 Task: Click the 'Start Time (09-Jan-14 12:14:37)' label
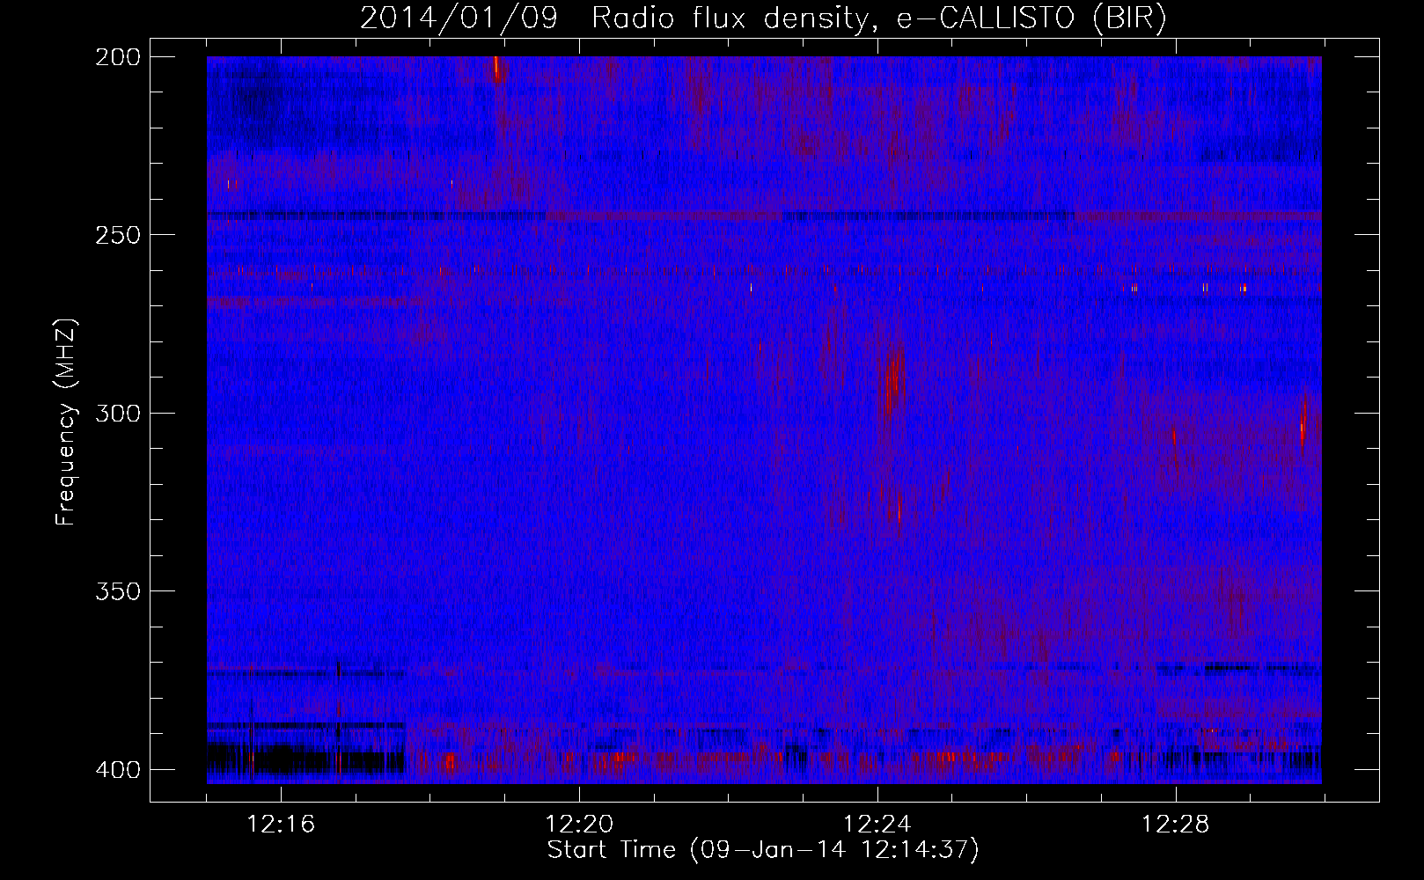[763, 850]
